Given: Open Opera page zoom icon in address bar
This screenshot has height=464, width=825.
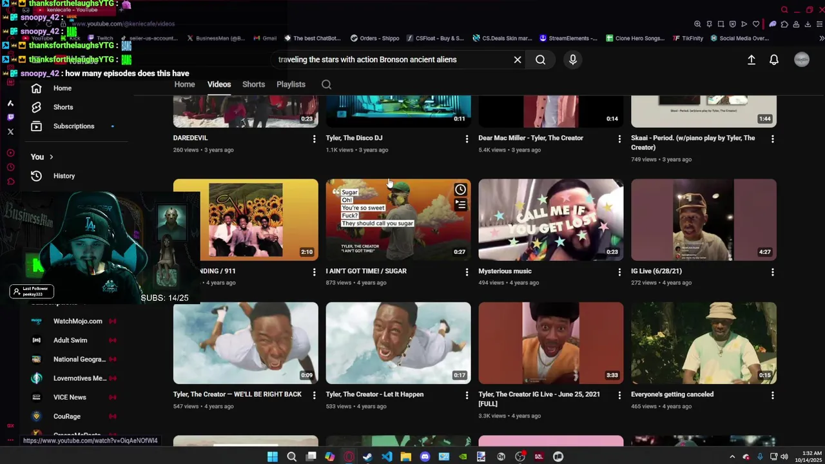Looking at the screenshot, I should (x=697, y=24).
